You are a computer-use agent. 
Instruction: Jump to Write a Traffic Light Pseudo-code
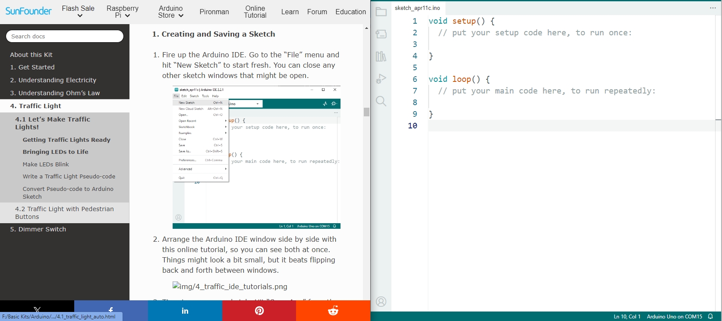click(69, 176)
